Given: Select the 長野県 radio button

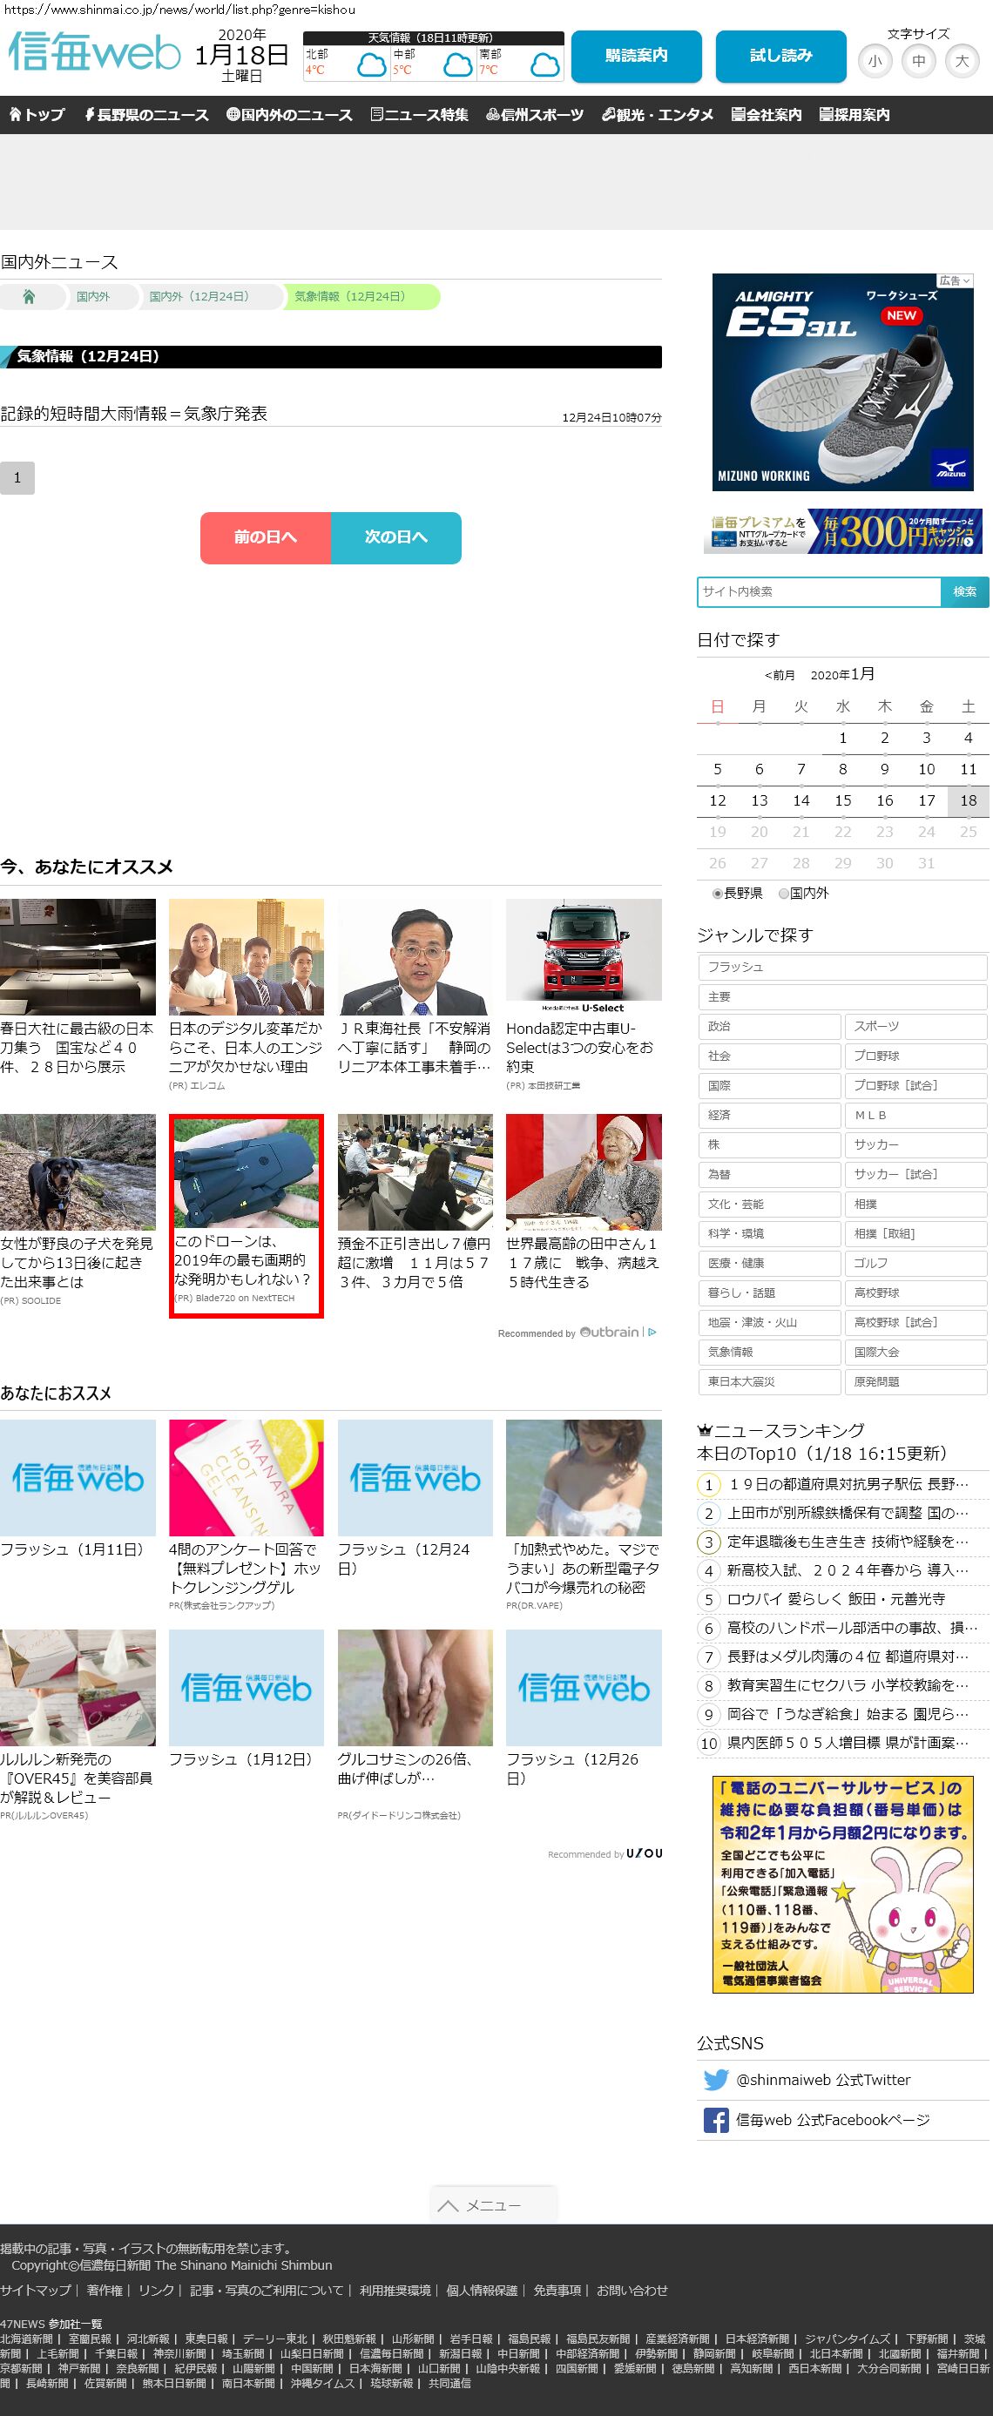Looking at the screenshot, I should (x=718, y=894).
